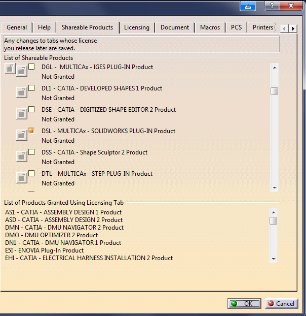Open the PCS tab
Screen dimensions: 306x316
tap(236, 27)
